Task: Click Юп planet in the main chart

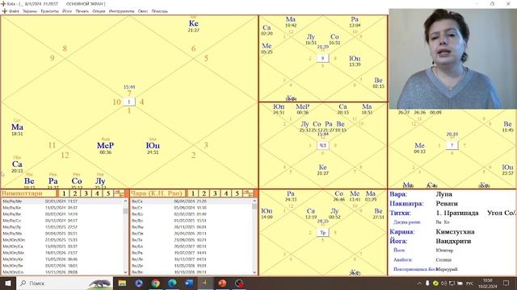Action: pyautogui.click(x=153, y=145)
